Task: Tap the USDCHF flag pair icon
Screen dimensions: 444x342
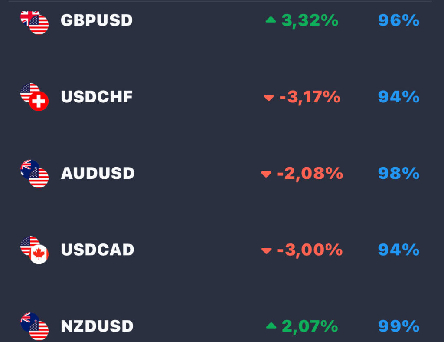Action: (x=35, y=97)
